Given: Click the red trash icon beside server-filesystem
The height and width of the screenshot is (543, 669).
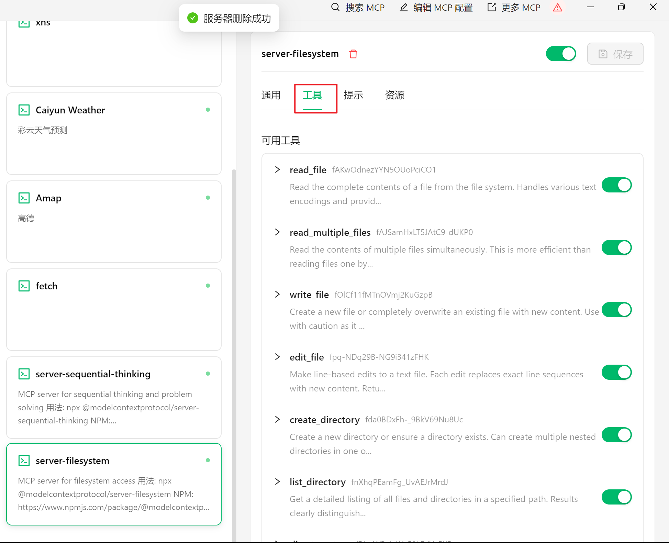Looking at the screenshot, I should pyautogui.click(x=353, y=54).
